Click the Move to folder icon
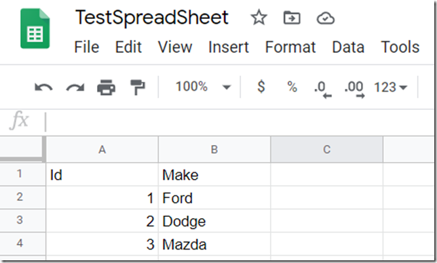Image resolution: width=437 pixels, height=263 pixels. pos(292,18)
